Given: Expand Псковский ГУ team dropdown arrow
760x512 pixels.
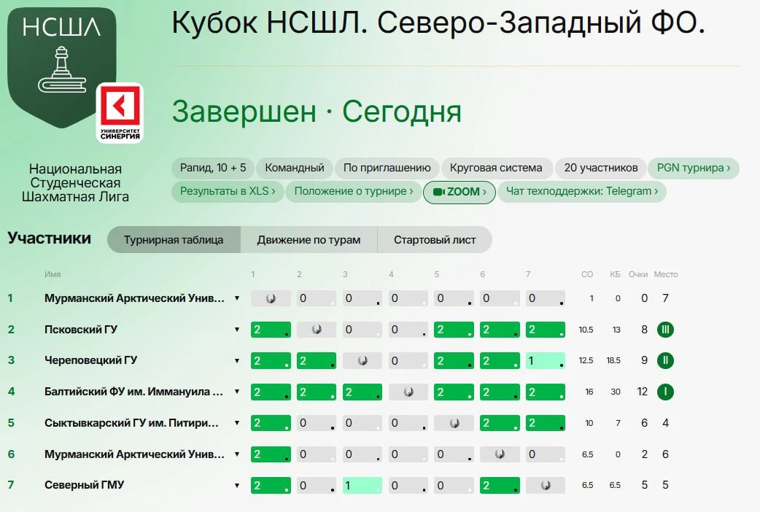Looking at the screenshot, I should click(237, 330).
